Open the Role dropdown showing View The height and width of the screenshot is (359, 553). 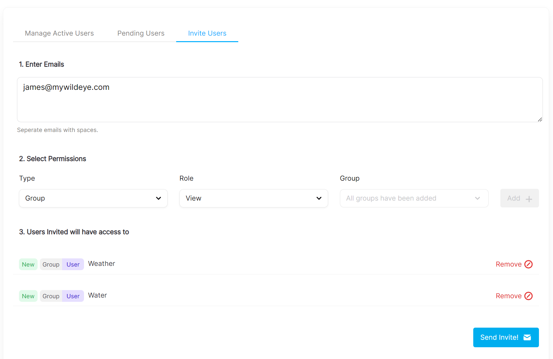[x=253, y=198]
